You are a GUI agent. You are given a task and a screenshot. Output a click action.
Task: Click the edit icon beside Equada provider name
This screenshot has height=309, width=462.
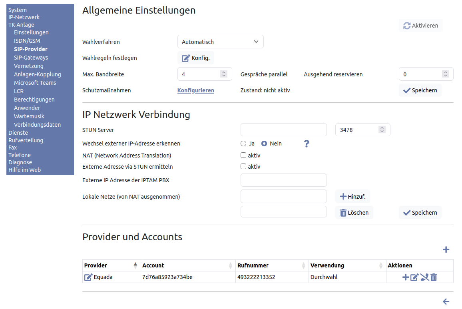pyautogui.click(x=88, y=277)
